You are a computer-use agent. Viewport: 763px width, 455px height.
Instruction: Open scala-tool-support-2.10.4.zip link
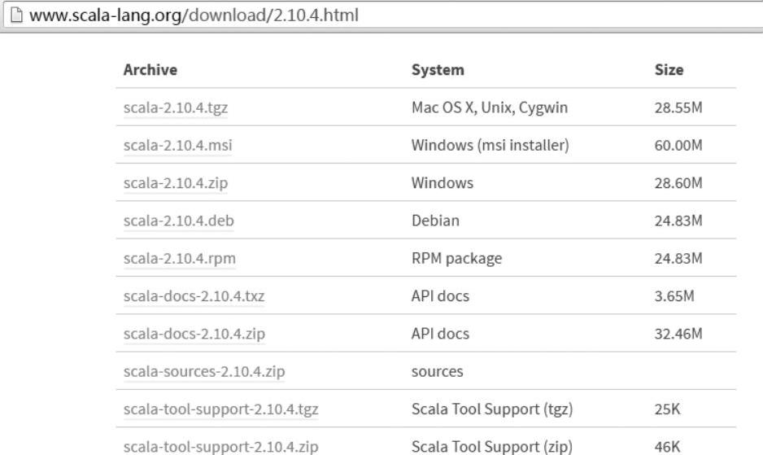pos(221,447)
